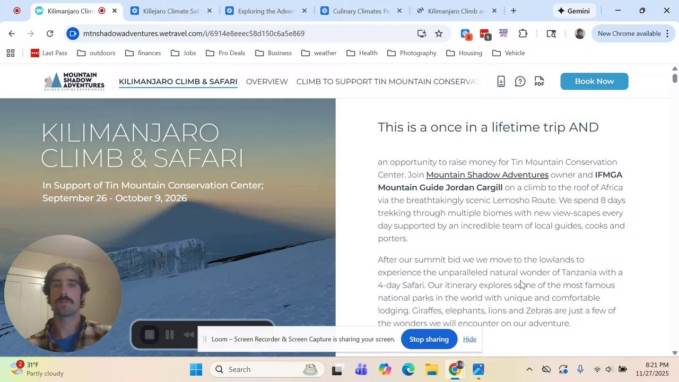Image resolution: width=679 pixels, height=382 pixels.
Task: Expand the Housing bookmark folder
Action: click(464, 53)
